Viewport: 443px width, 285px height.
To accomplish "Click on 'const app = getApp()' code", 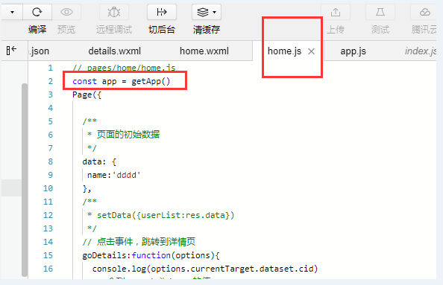I will tap(122, 81).
